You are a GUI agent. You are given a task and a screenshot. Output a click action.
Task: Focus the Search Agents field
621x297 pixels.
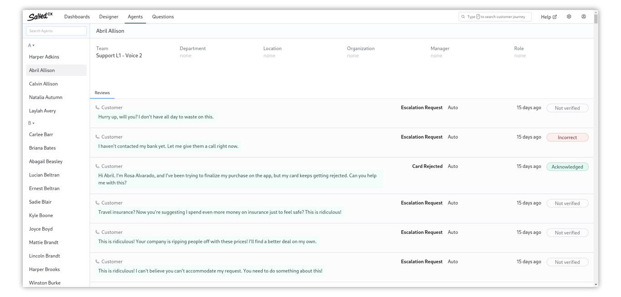pos(56,31)
